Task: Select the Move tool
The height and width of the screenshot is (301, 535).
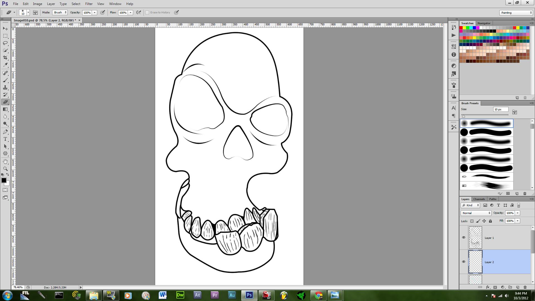Action: (x=5, y=29)
